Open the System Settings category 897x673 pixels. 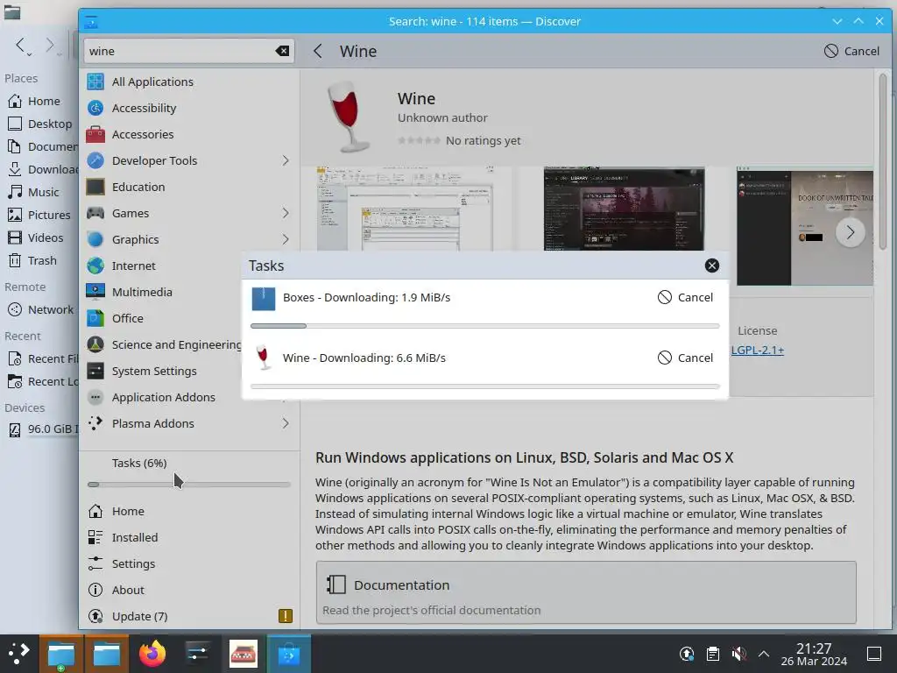coord(162,372)
